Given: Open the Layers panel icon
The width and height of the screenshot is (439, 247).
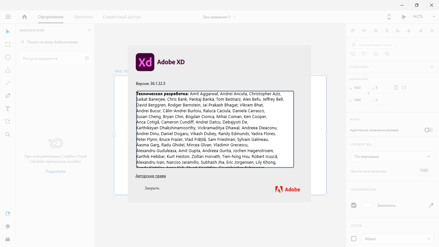Looking at the screenshot, I should tap(8, 226).
